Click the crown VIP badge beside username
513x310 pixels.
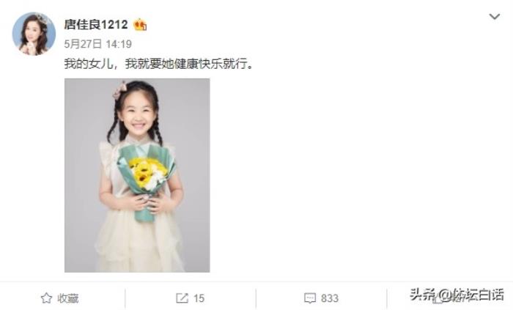click(140, 25)
